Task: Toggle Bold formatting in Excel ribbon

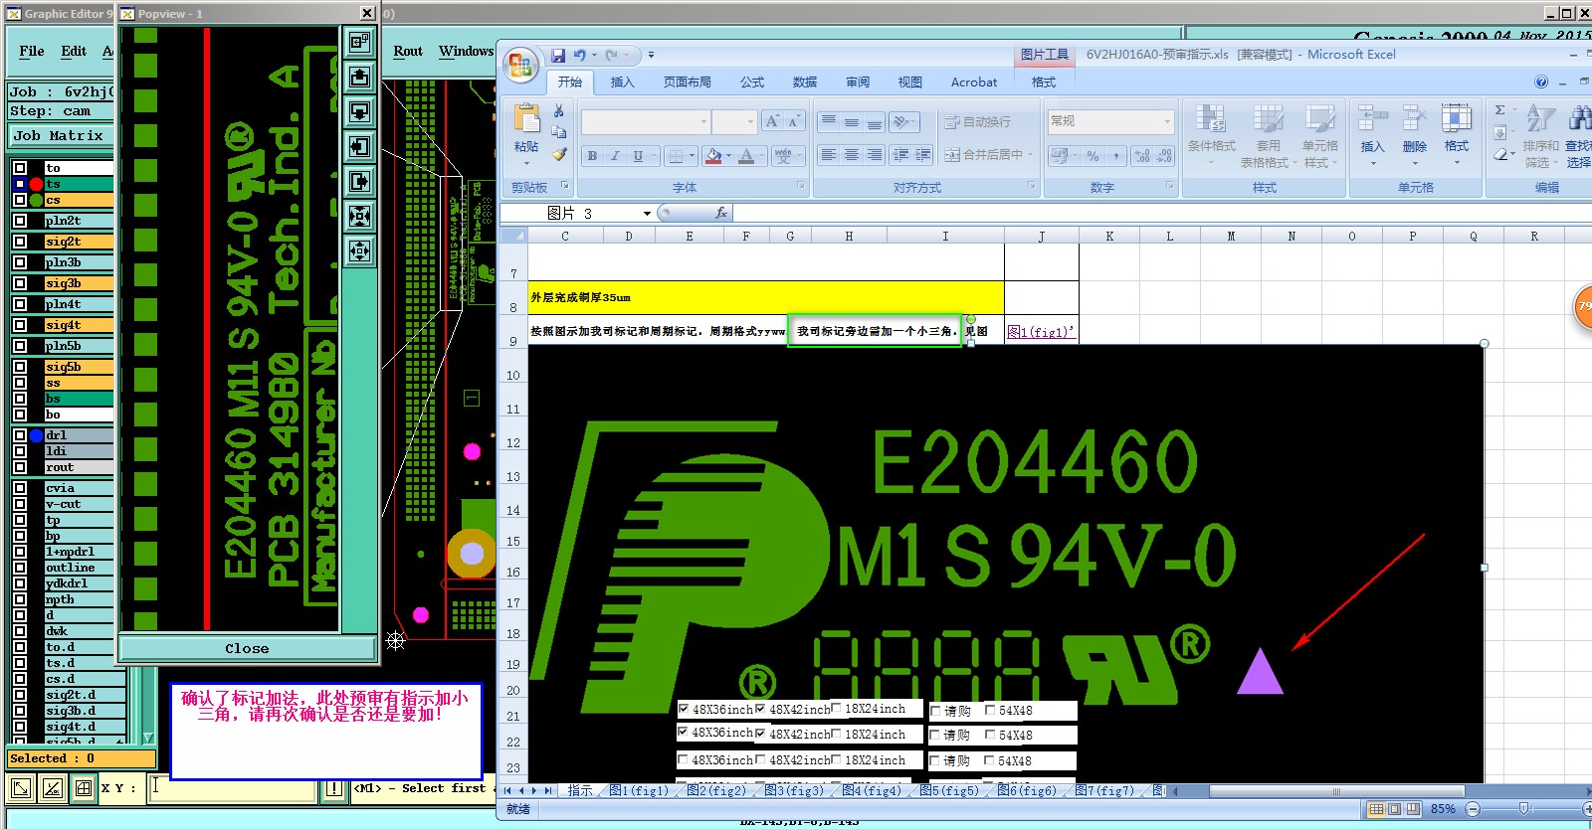Action: (592, 156)
